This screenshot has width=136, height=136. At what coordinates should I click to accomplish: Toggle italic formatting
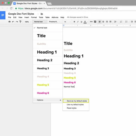(78, 22)
